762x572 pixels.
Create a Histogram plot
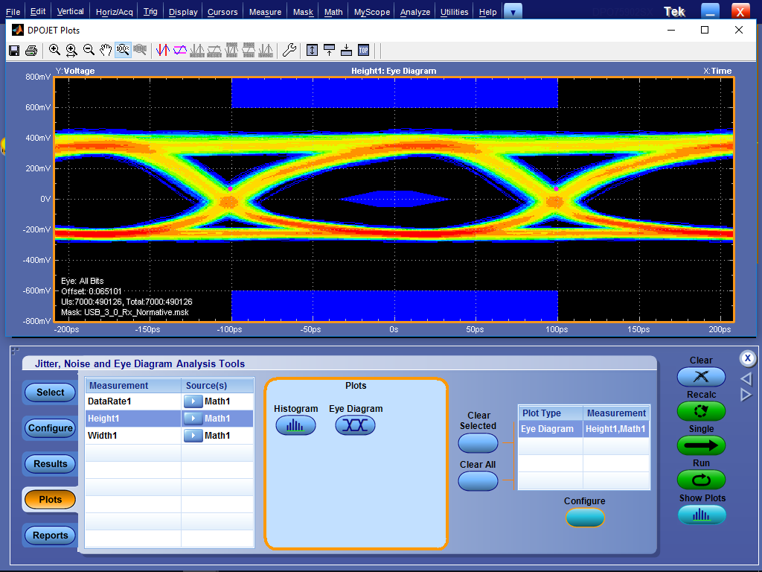[x=295, y=425]
